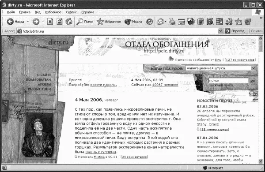This screenshot has height=172, width=265.
Task: Click the address bar with http://dirty.ru/
Action: click(119, 31)
